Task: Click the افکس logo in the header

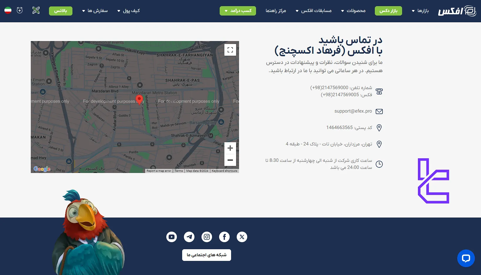Action: click(457, 11)
